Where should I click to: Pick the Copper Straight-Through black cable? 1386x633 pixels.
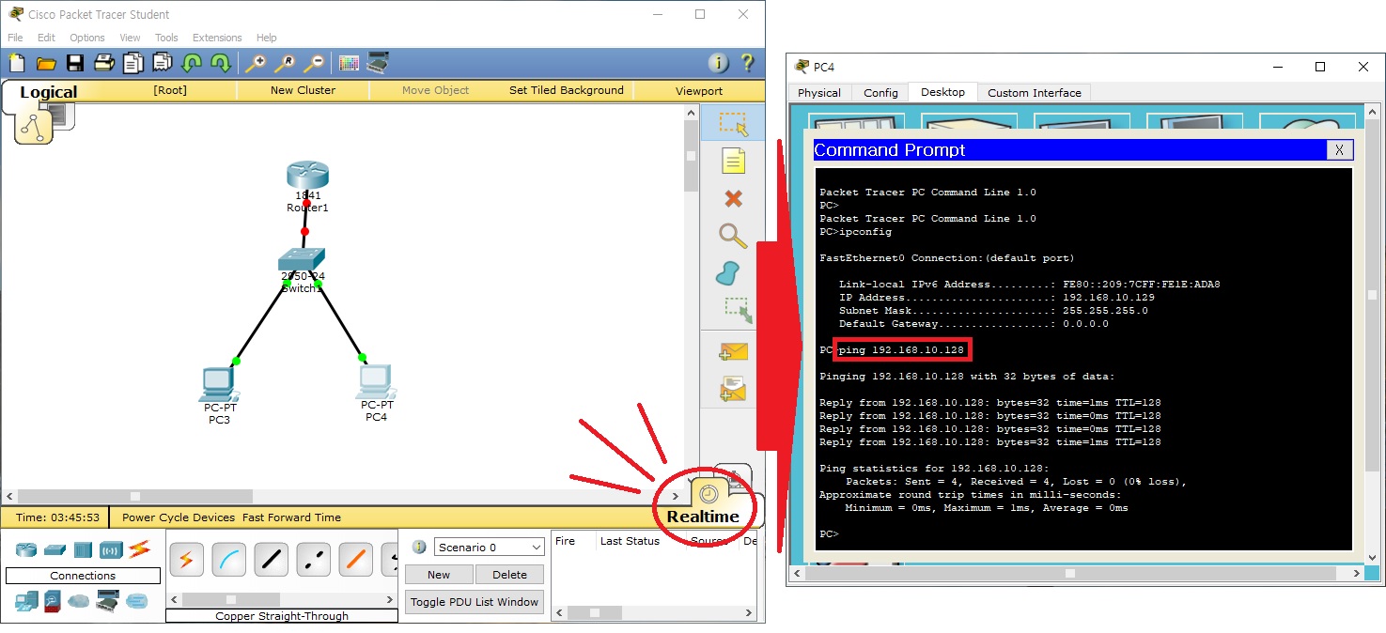[271, 560]
